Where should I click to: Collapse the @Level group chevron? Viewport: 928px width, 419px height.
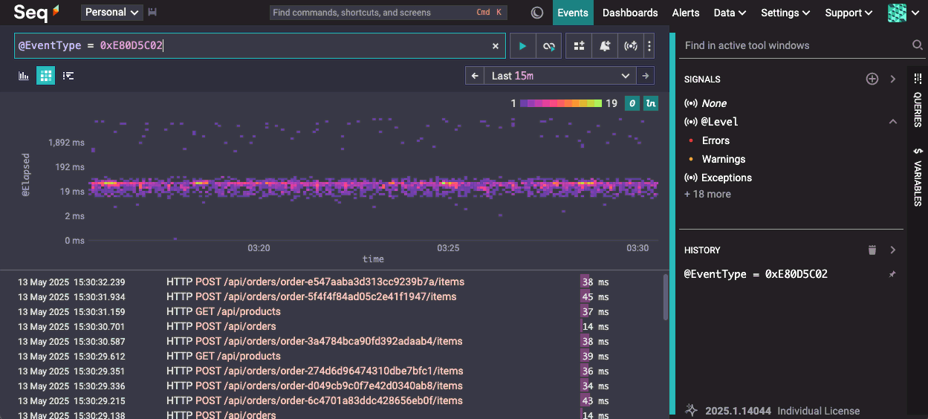[893, 122]
